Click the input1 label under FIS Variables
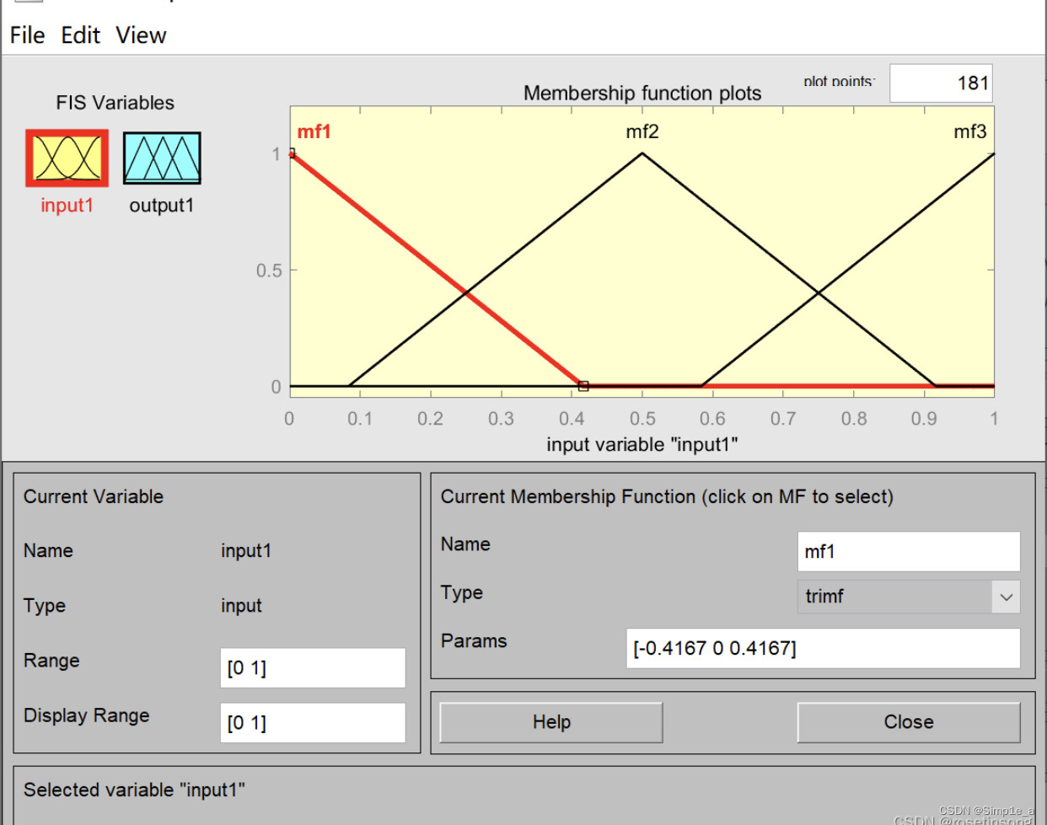The height and width of the screenshot is (825, 1047). [67, 206]
